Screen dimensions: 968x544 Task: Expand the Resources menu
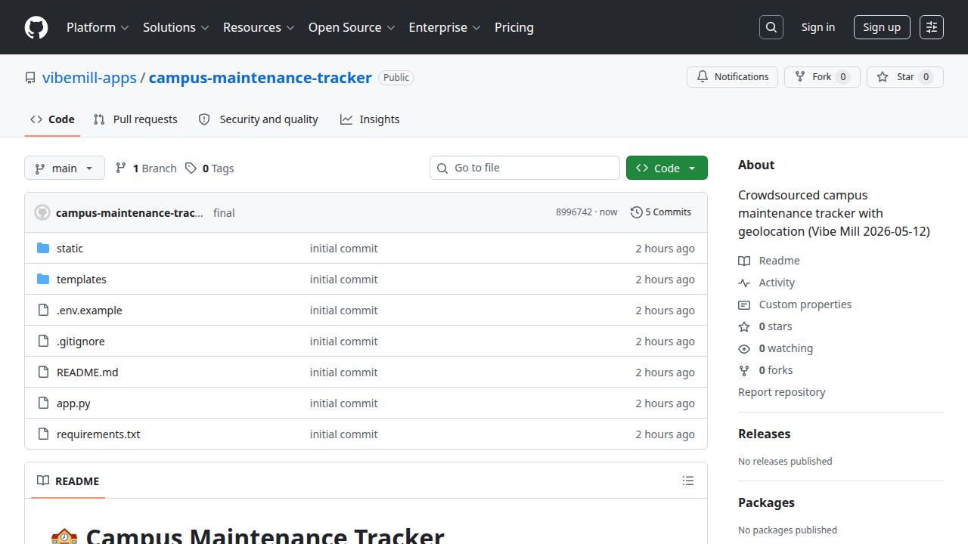click(x=258, y=27)
